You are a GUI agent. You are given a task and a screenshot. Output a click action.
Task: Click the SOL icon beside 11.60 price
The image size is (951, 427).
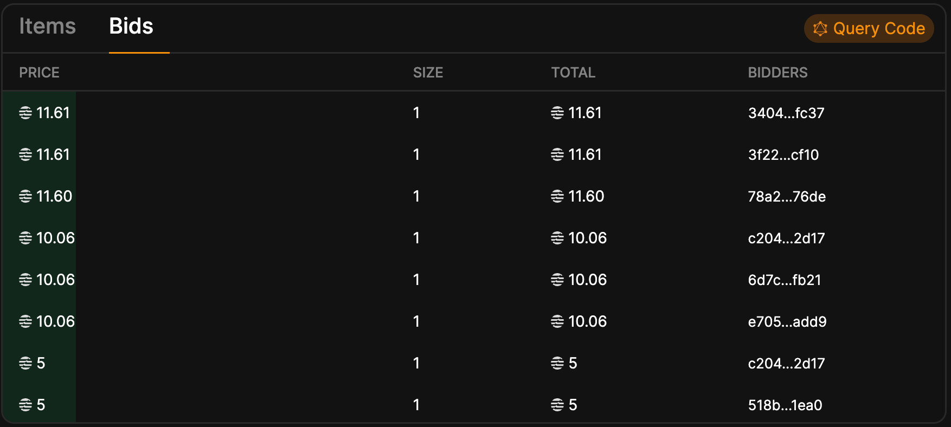(25, 196)
